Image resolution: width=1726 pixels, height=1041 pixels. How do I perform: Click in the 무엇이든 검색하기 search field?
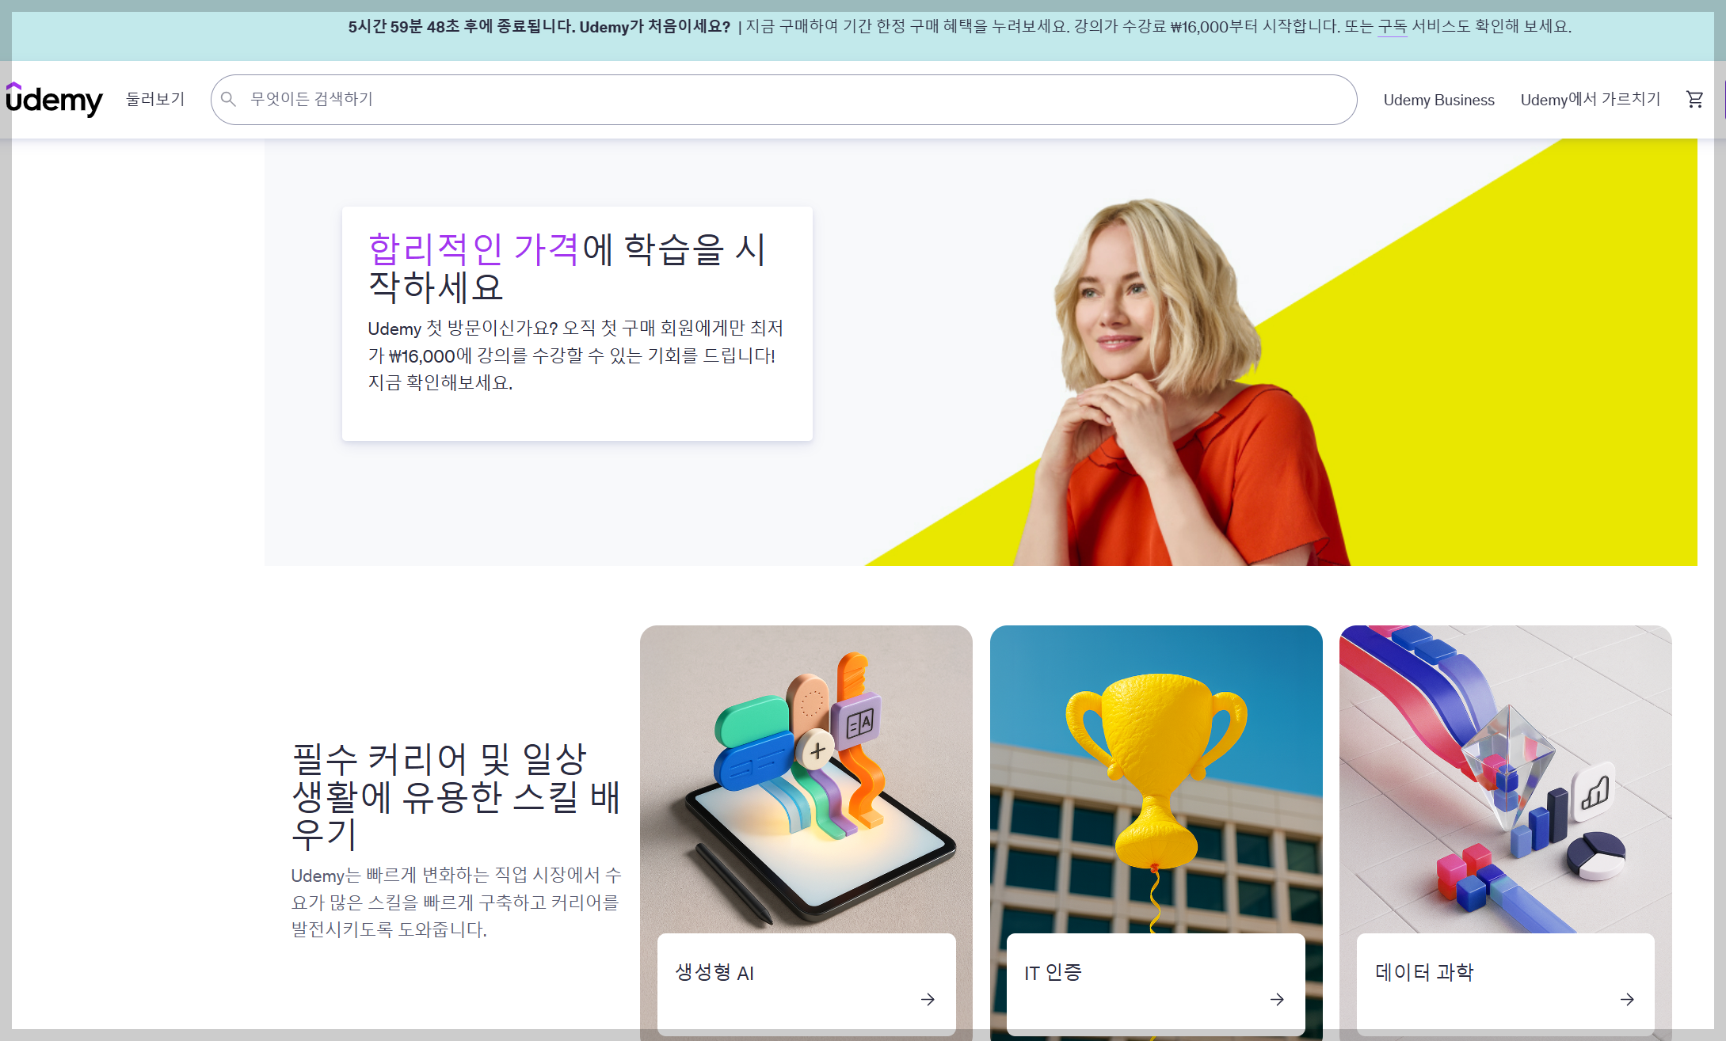tap(783, 100)
